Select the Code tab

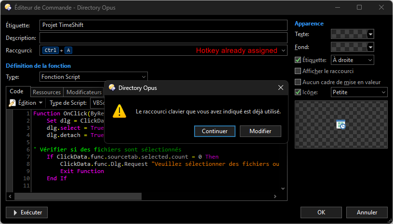pyautogui.click(x=17, y=92)
